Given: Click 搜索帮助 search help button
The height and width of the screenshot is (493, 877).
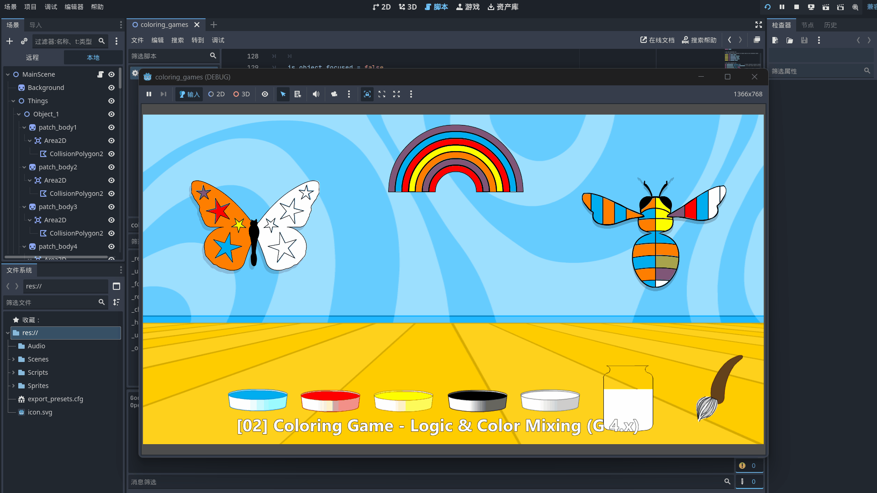Looking at the screenshot, I should [x=699, y=40].
